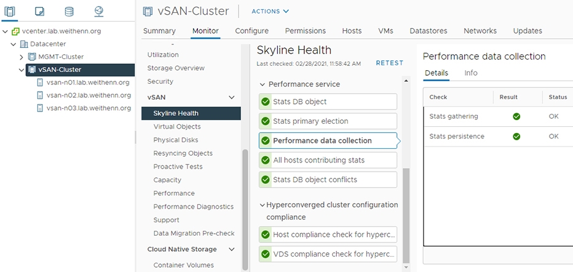Click the MGMT-Cluster cluster icon
This screenshot has width=573, height=272.
click(x=32, y=57)
